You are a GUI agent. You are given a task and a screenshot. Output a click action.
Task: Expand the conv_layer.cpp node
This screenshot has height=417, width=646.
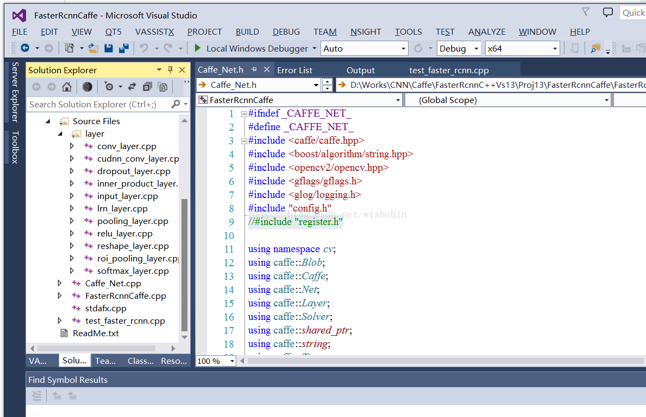pyautogui.click(x=72, y=146)
